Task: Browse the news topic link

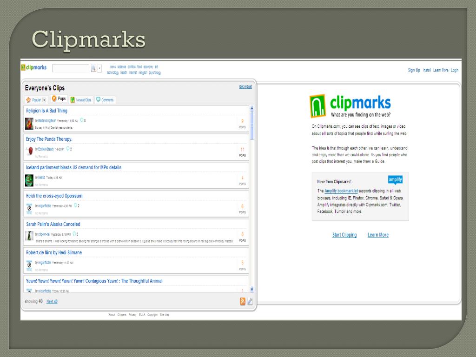Action: (113, 67)
